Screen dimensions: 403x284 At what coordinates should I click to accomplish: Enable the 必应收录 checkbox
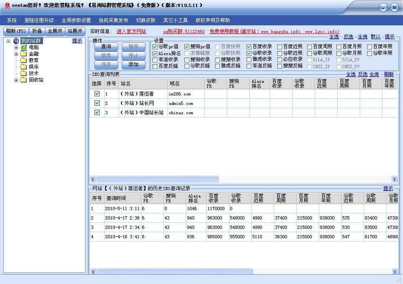279,60
